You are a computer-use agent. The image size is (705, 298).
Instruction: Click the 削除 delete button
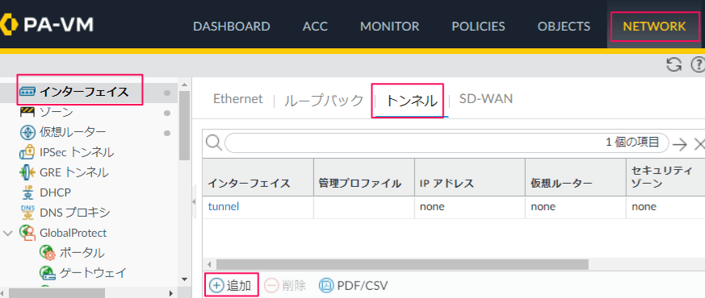(285, 285)
